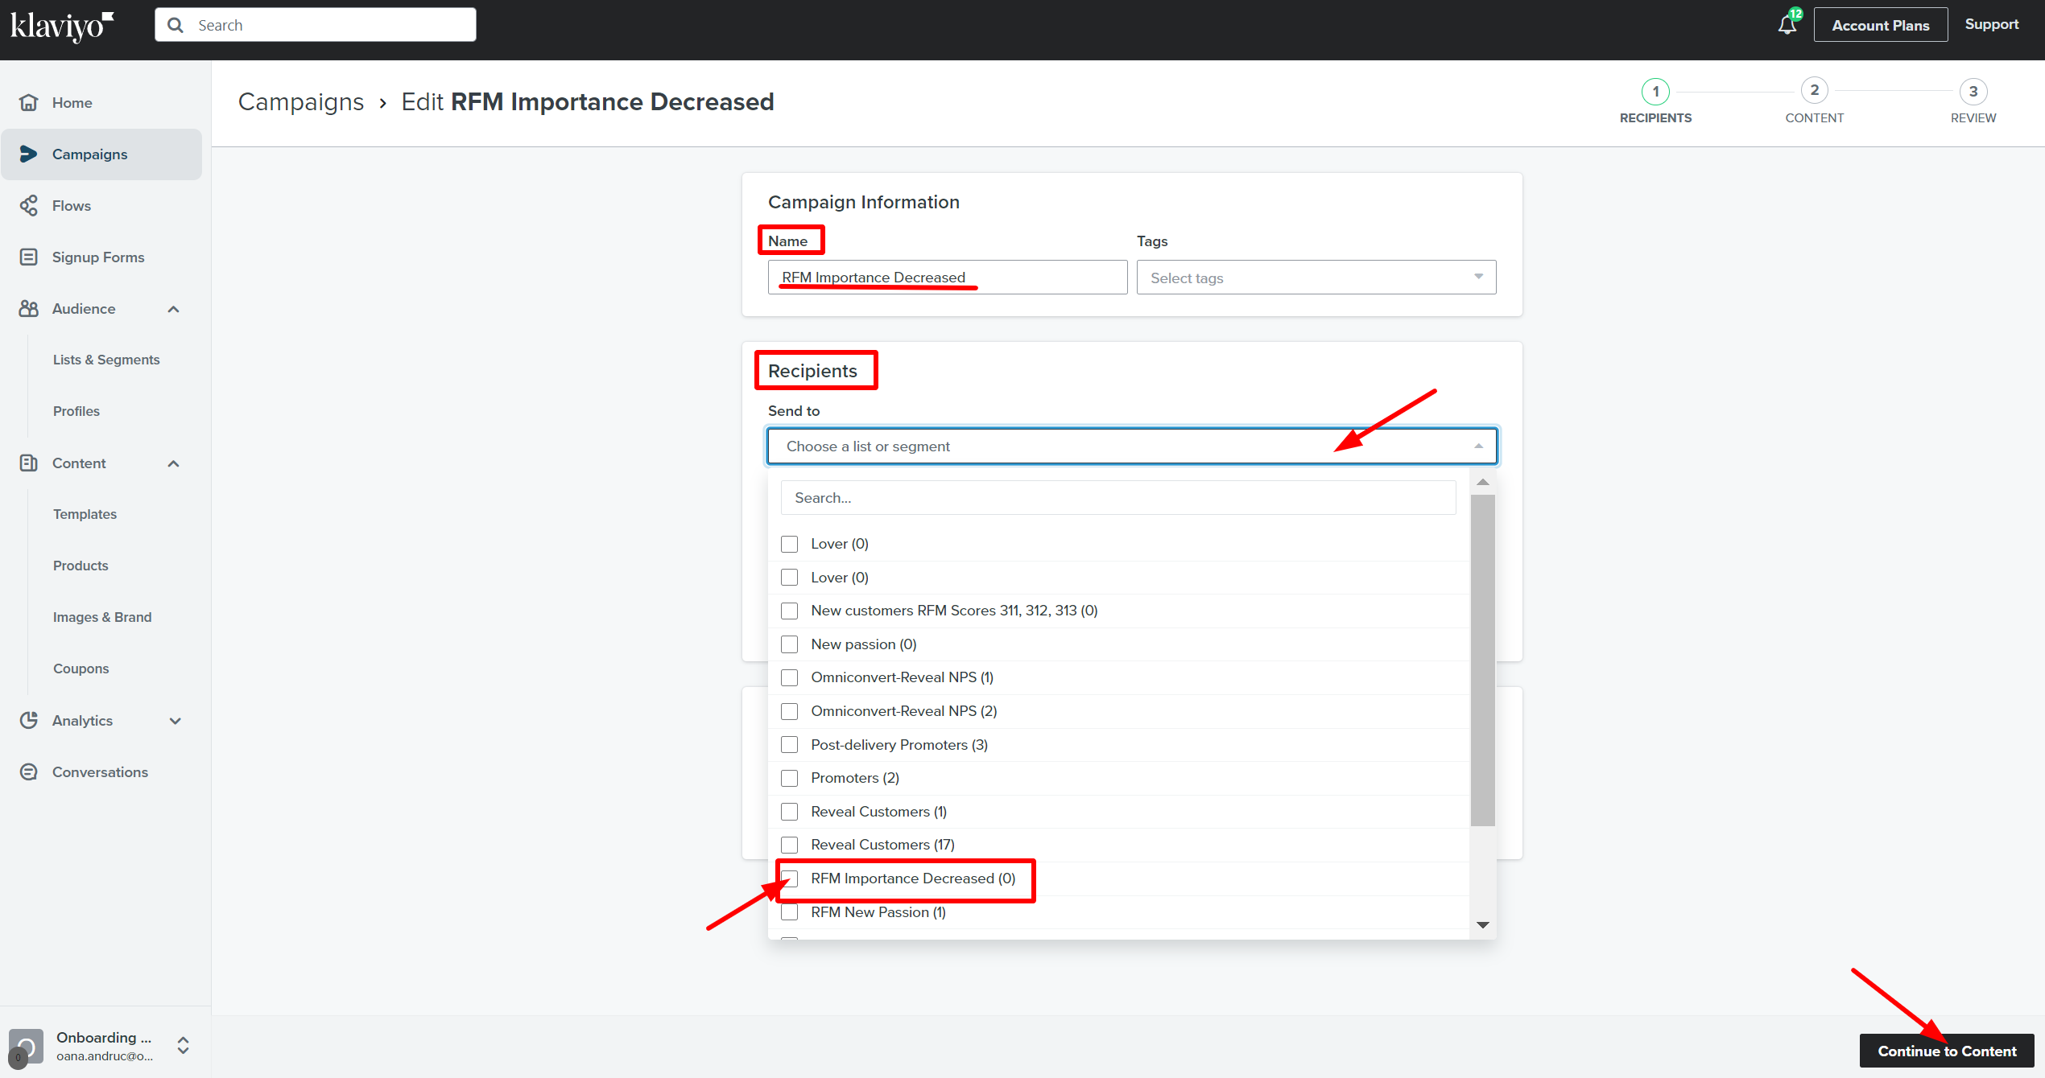Collapse the Audience sidebar section
Screen dimensions: 2045x1078
pos(173,309)
